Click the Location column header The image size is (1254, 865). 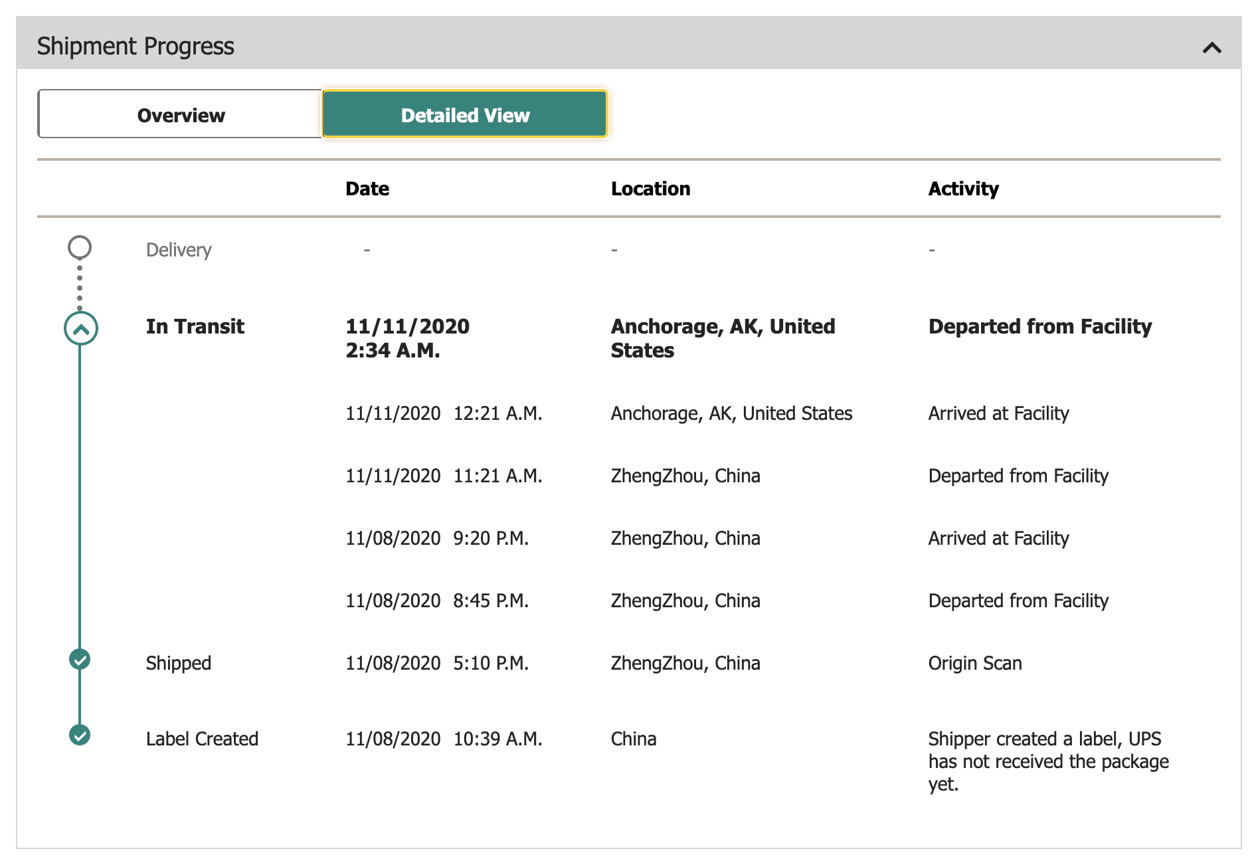(650, 189)
